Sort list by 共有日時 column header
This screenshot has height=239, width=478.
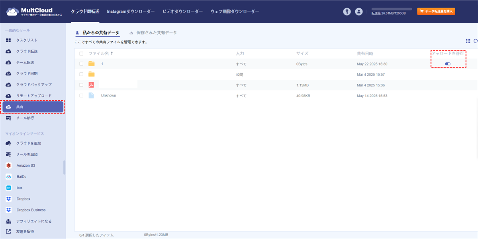pyautogui.click(x=365, y=54)
